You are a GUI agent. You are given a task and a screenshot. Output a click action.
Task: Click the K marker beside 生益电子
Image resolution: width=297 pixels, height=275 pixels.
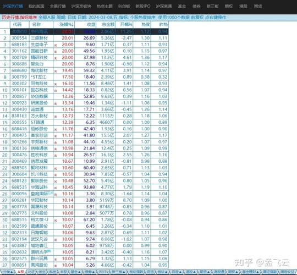[x=56, y=46]
